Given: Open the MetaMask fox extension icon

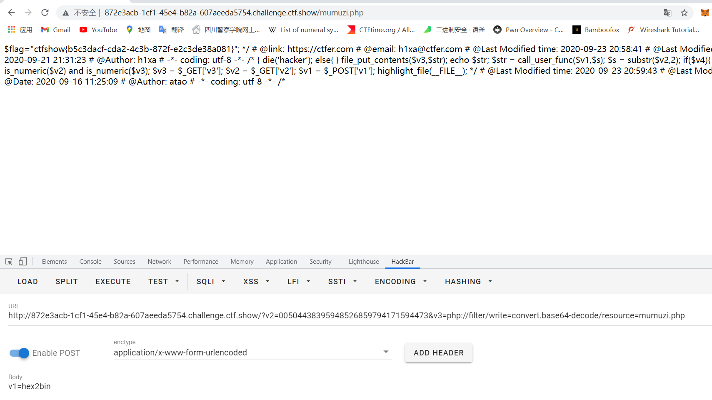Looking at the screenshot, I should (x=705, y=12).
